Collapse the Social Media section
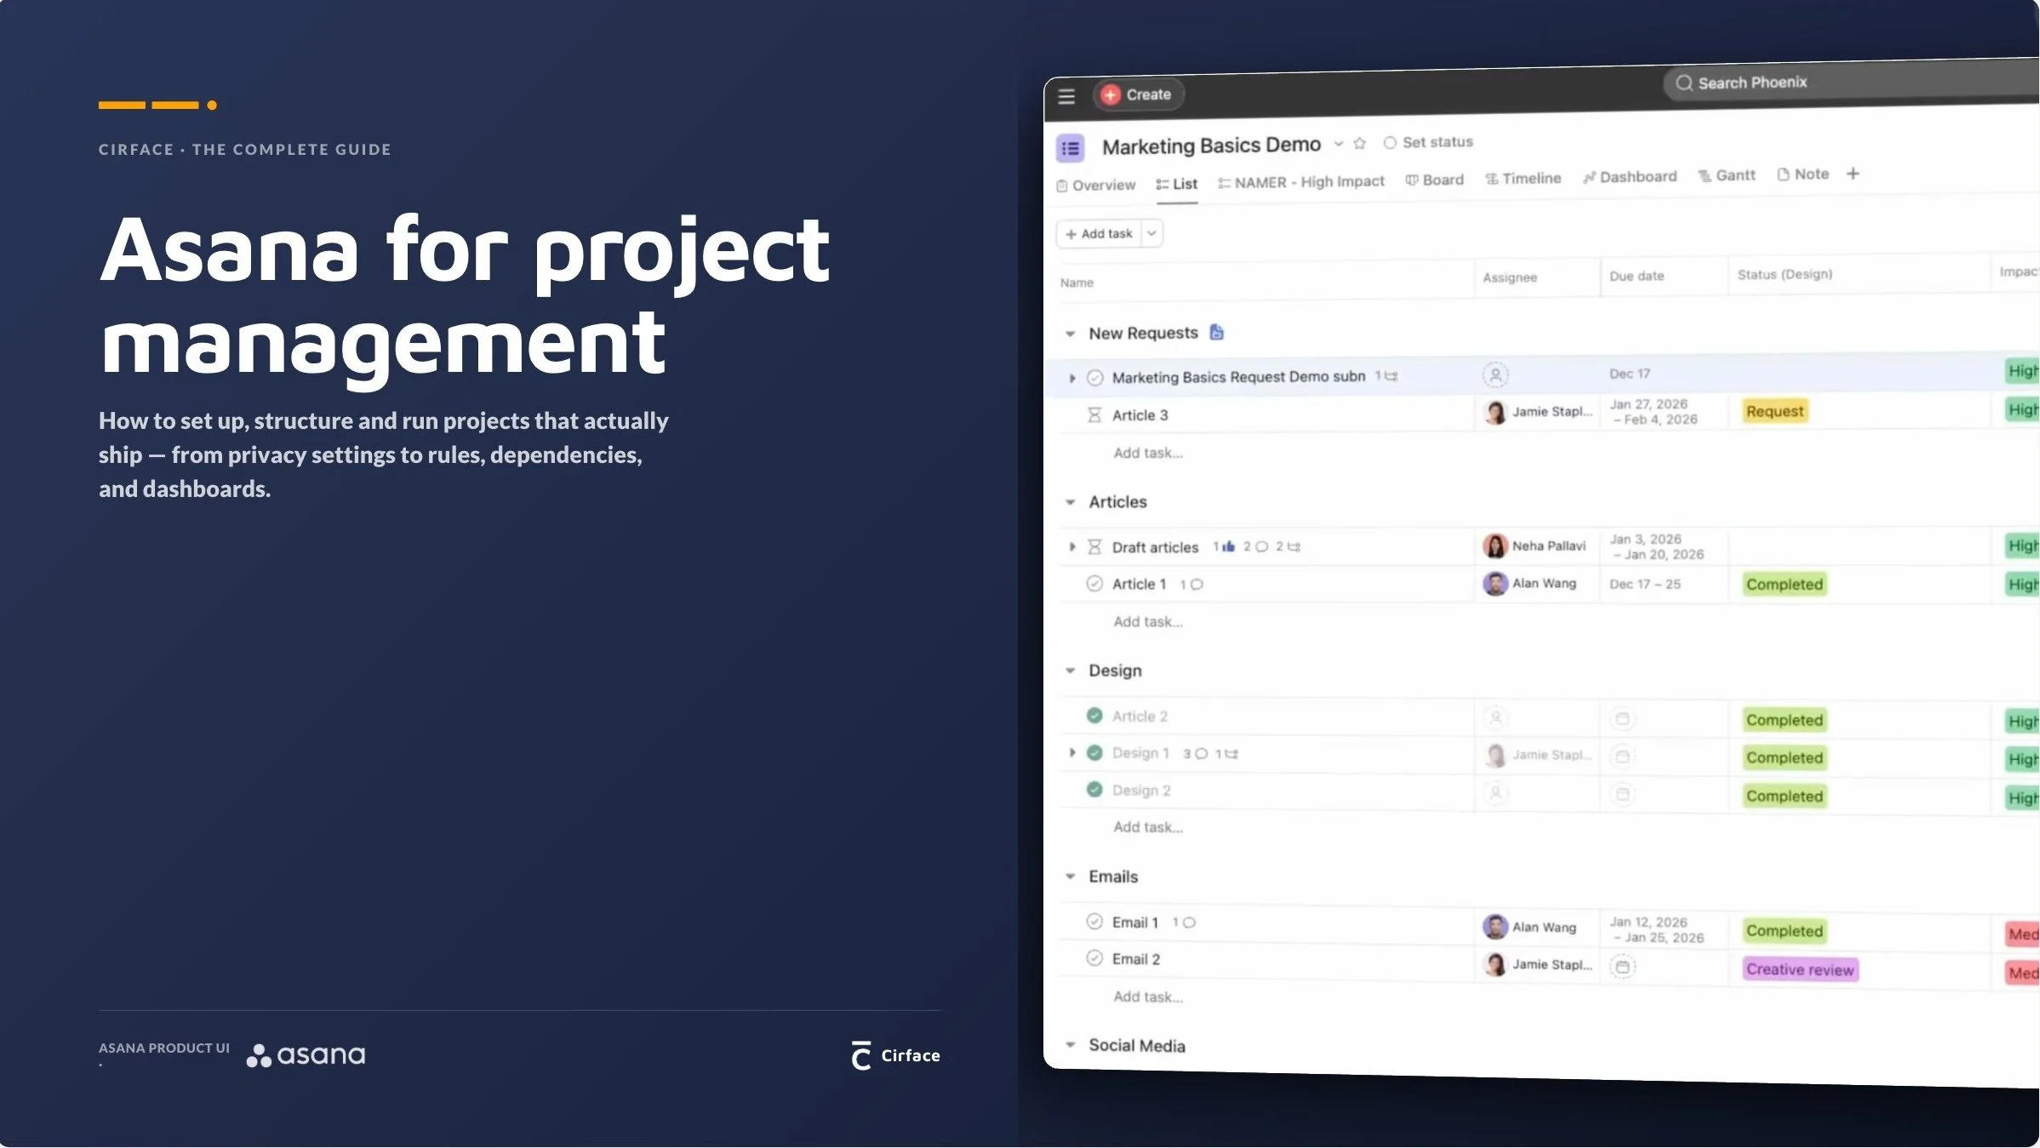2040x1148 pixels. (1070, 1045)
